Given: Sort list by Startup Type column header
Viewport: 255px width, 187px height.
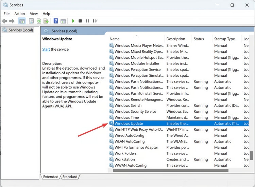Looking at the screenshot, I should [x=224, y=39].
